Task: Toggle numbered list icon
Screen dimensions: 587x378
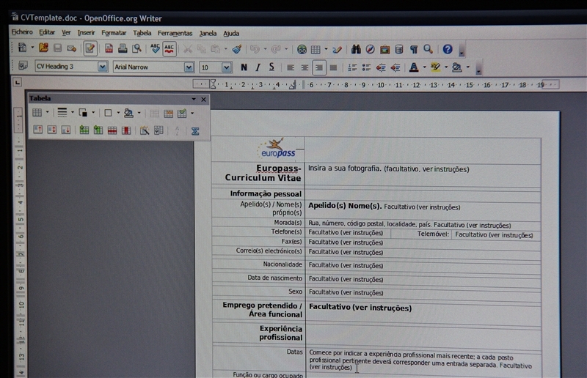Action: 352,67
